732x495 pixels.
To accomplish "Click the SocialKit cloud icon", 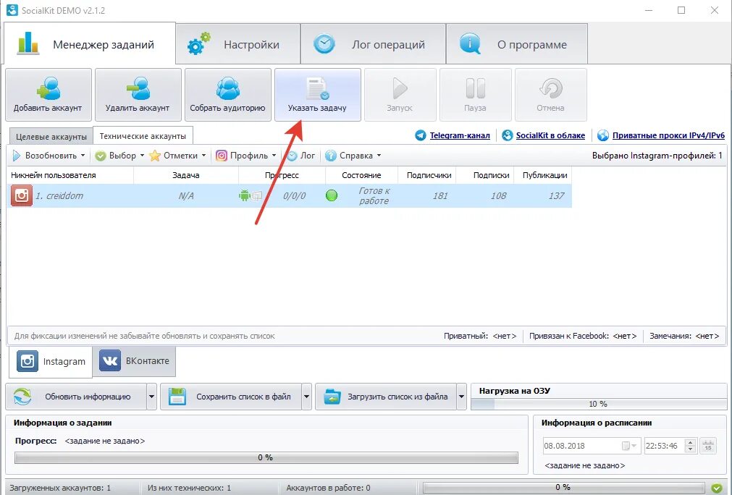I will point(508,135).
